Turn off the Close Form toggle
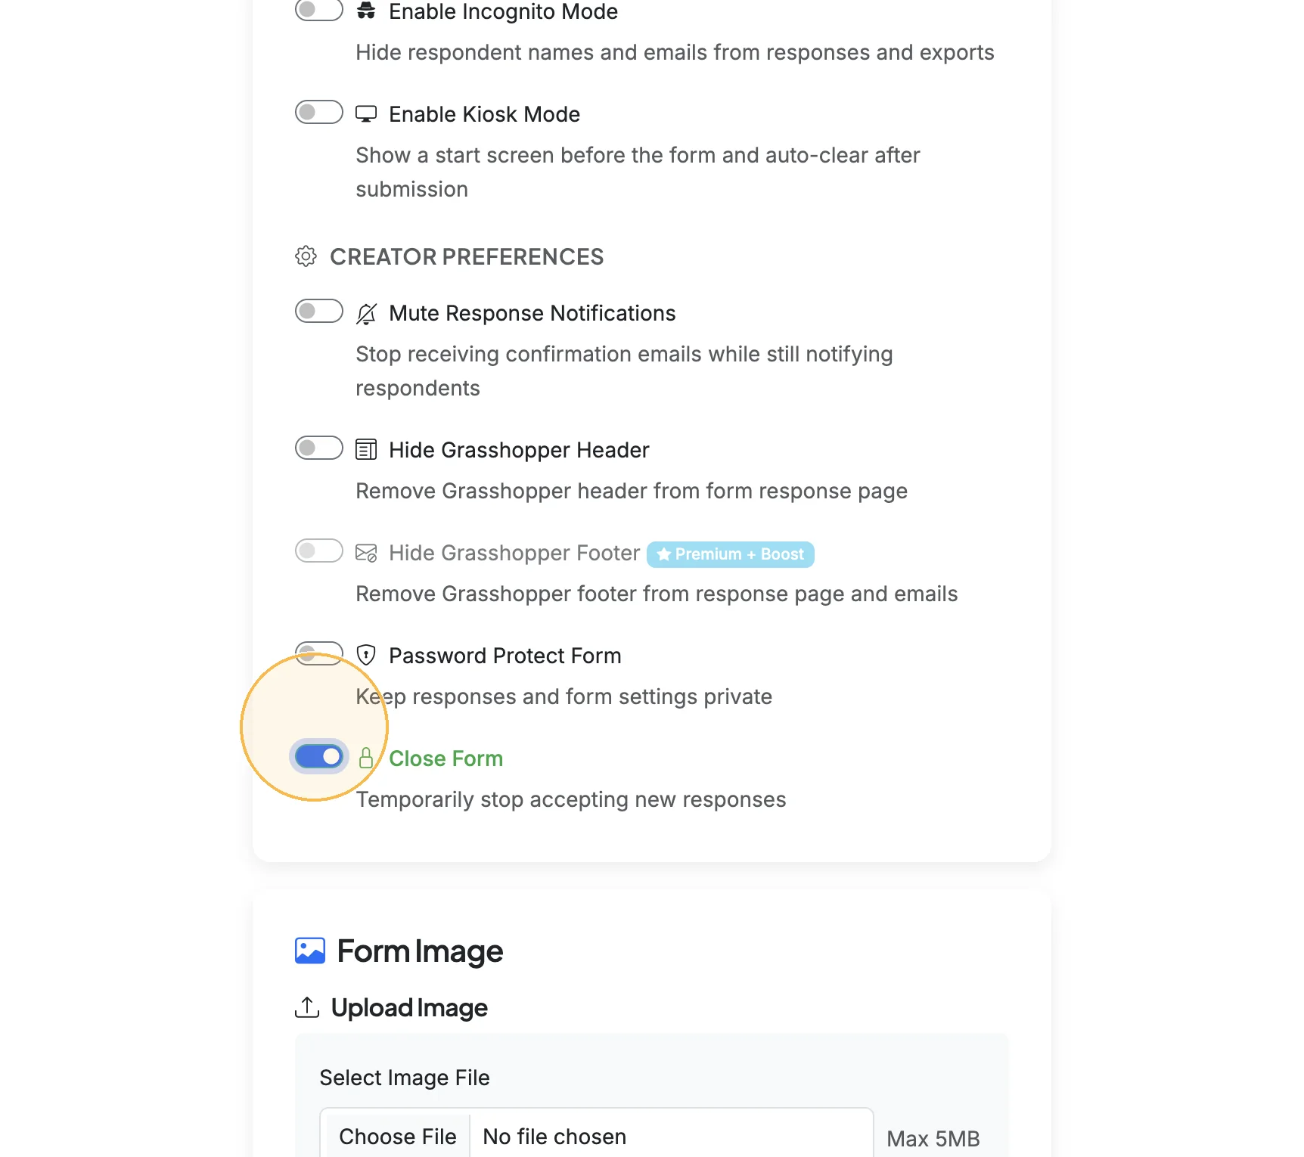 click(319, 756)
